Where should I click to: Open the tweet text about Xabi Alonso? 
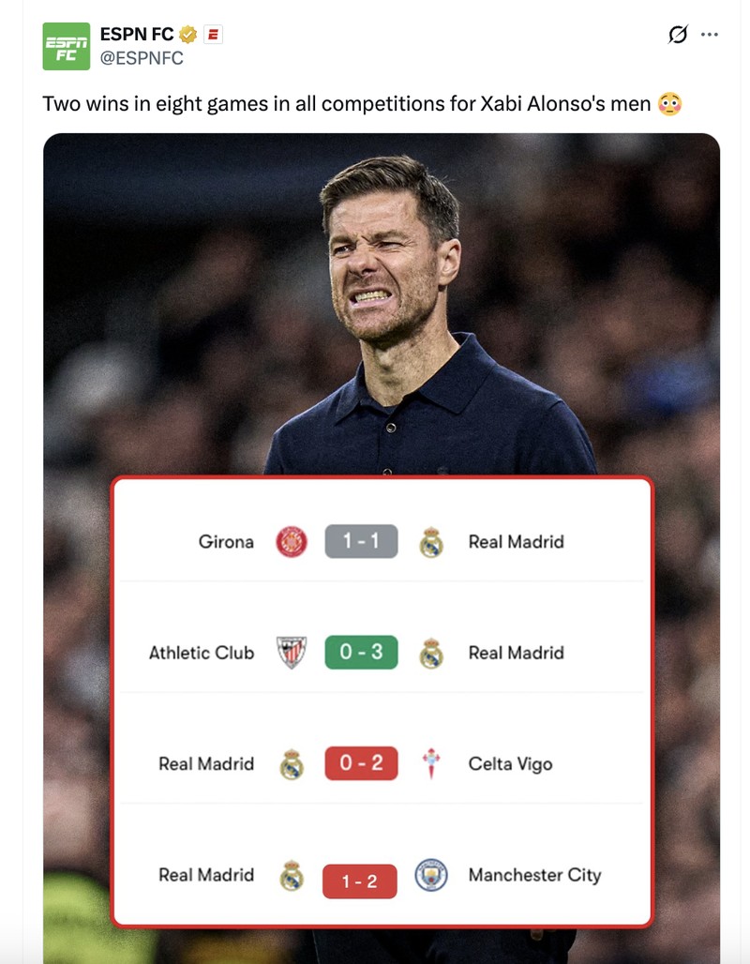[328, 103]
